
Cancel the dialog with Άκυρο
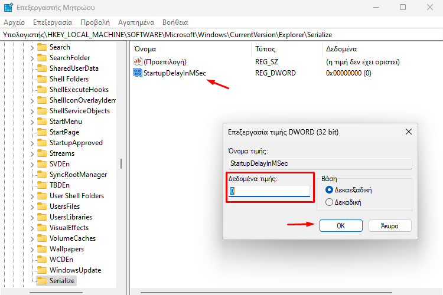tap(390, 226)
